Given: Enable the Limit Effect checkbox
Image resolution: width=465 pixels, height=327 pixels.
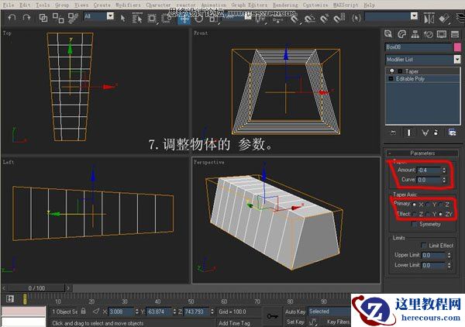Looking at the screenshot, I should coord(424,246).
